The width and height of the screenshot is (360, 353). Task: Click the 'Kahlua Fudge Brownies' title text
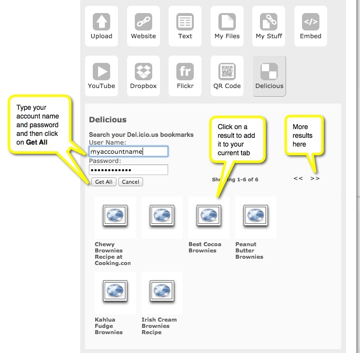(109, 326)
